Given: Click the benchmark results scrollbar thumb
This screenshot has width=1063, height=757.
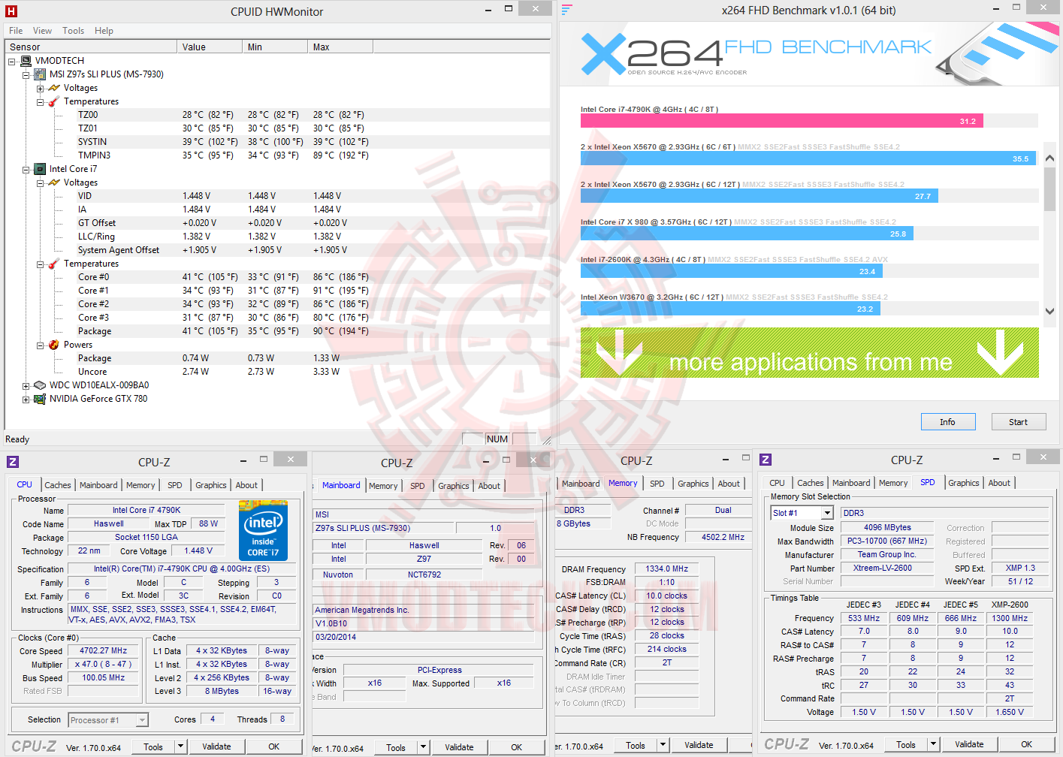Looking at the screenshot, I should [x=1049, y=188].
